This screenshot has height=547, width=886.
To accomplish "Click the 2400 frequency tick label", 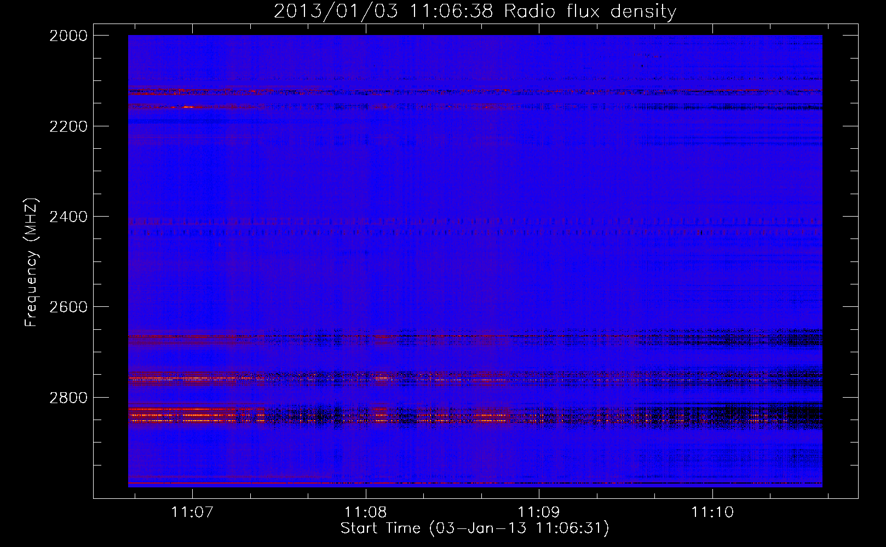I will [68, 217].
